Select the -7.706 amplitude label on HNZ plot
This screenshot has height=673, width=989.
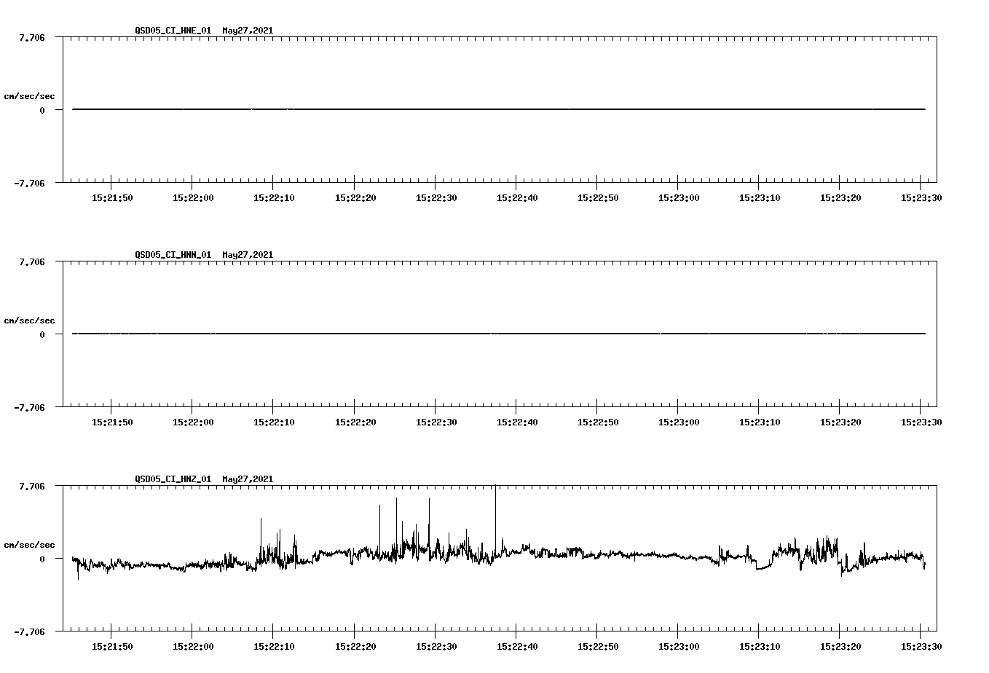click(29, 631)
